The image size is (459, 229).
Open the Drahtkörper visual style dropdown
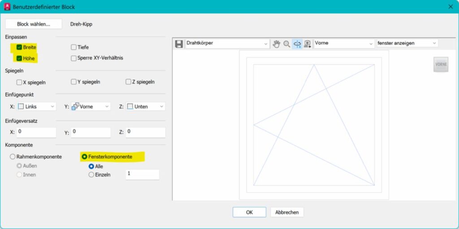227,44
